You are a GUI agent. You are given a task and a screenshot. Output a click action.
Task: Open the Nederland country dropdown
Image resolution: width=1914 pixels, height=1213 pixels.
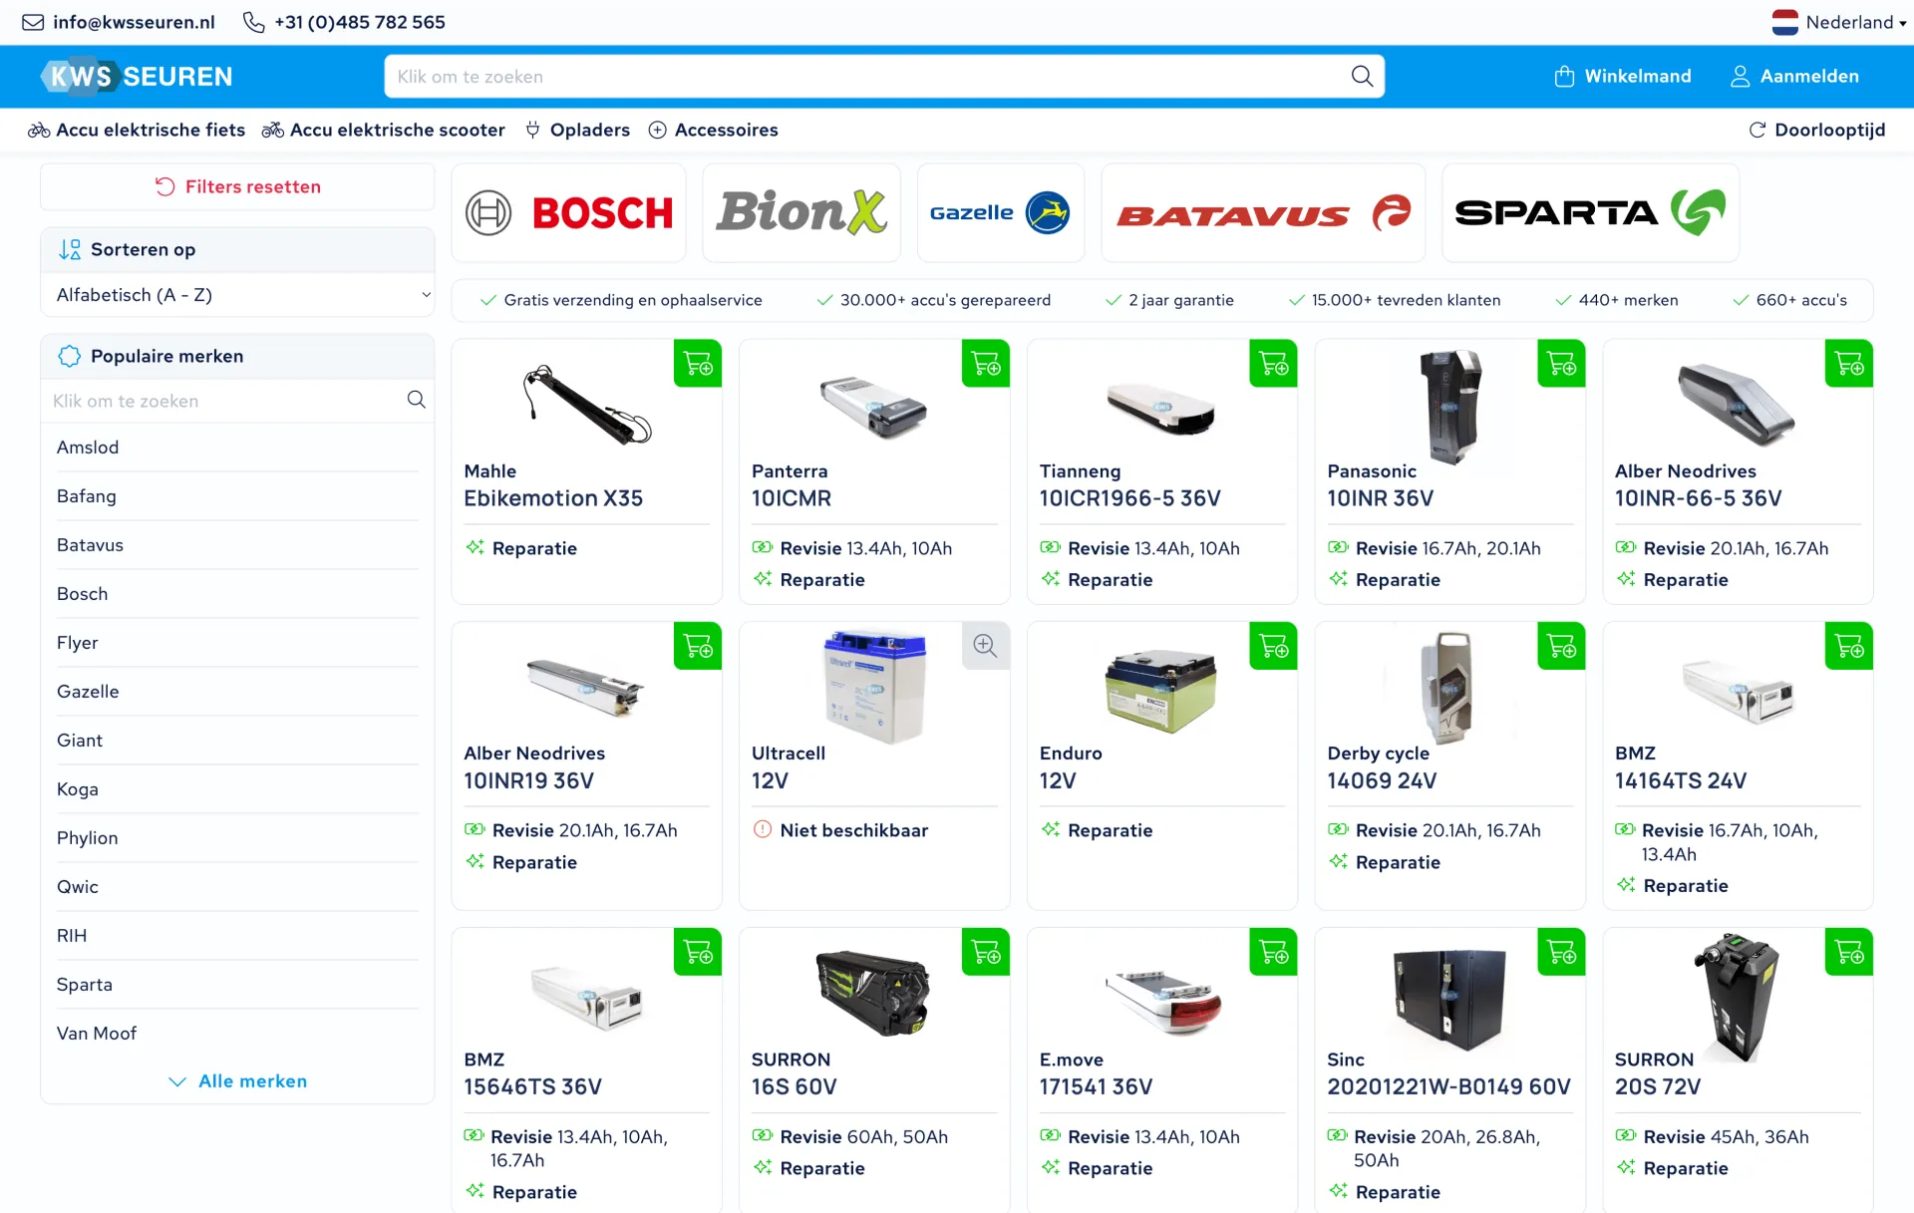tap(1839, 22)
